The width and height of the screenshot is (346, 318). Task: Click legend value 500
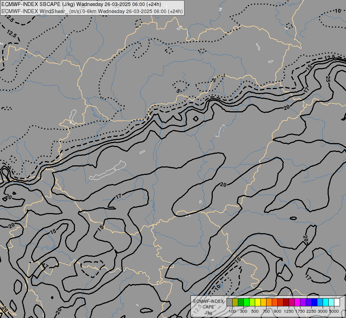click(255, 311)
